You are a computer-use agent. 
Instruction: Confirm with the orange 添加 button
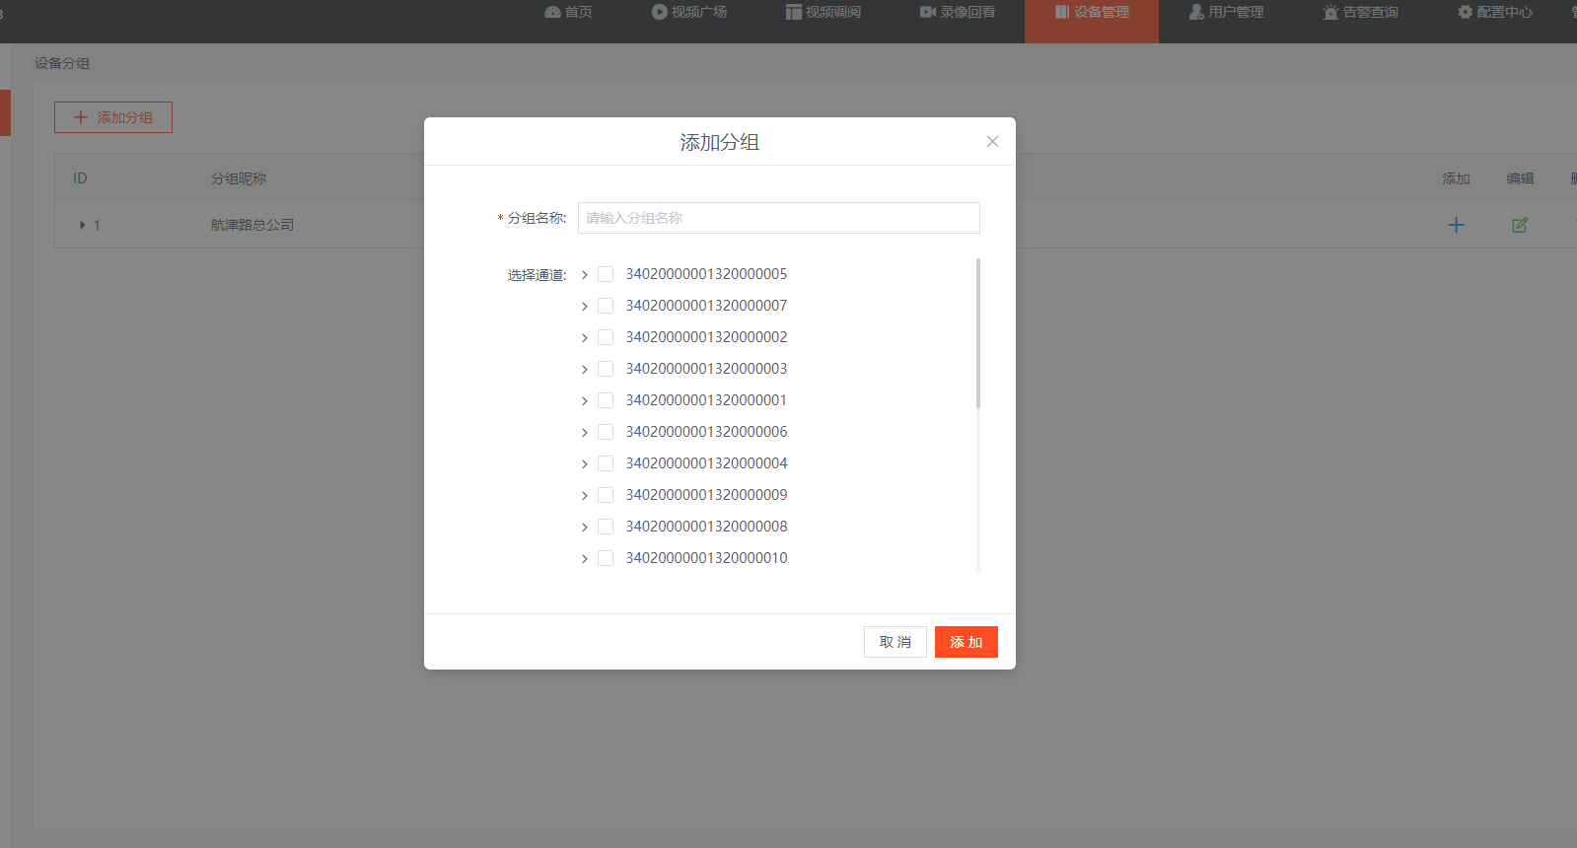click(967, 642)
